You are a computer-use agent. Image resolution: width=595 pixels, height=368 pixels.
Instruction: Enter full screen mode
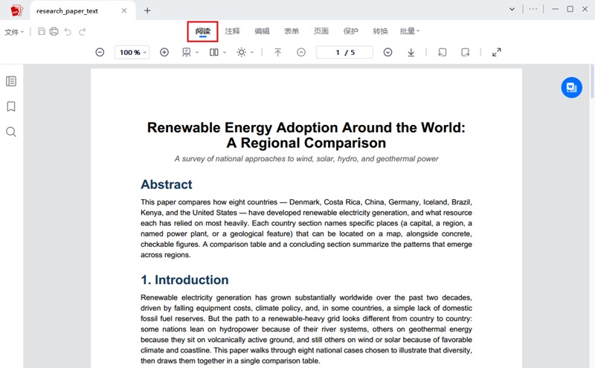pos(496,52)
